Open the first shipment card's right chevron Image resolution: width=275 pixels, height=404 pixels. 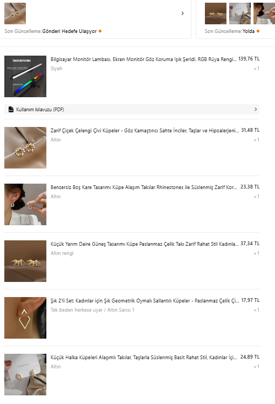point(182,13)
